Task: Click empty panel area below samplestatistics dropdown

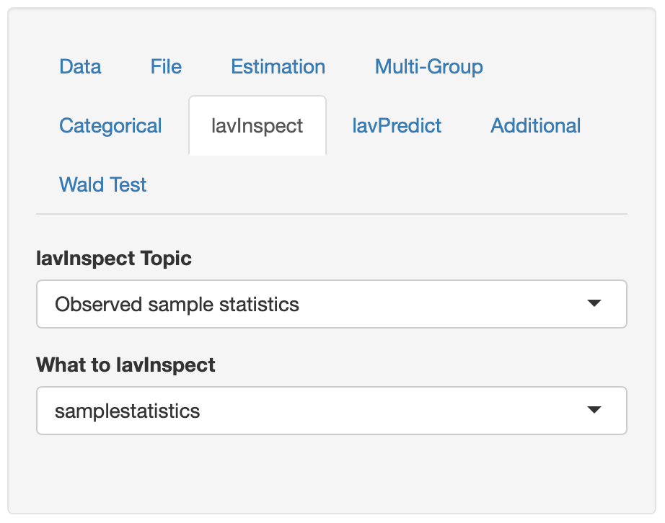Action: click(331, 472)
